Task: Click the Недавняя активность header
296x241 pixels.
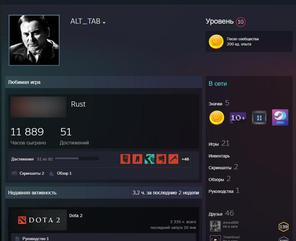Action: point(32,193)
